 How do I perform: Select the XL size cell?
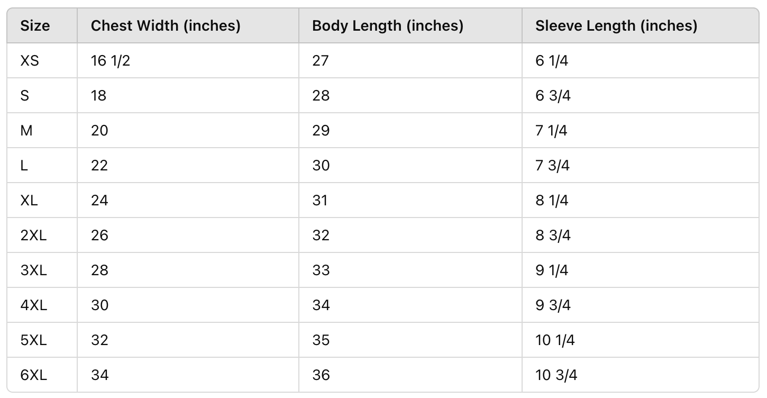coord(30,201)
